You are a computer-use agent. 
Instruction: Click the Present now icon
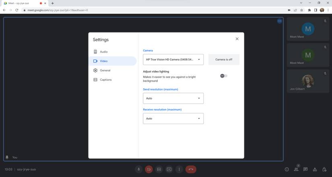coord(169,169)
